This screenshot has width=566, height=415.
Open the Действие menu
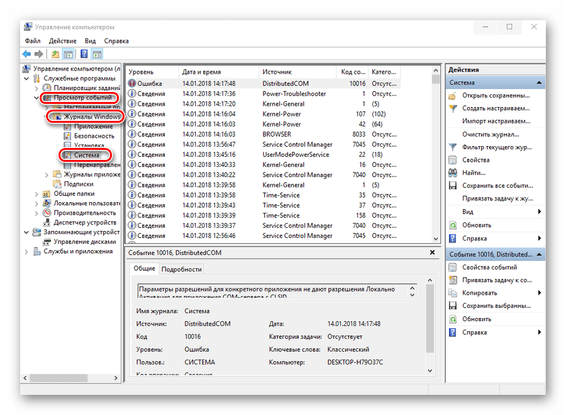pos(63,40)
